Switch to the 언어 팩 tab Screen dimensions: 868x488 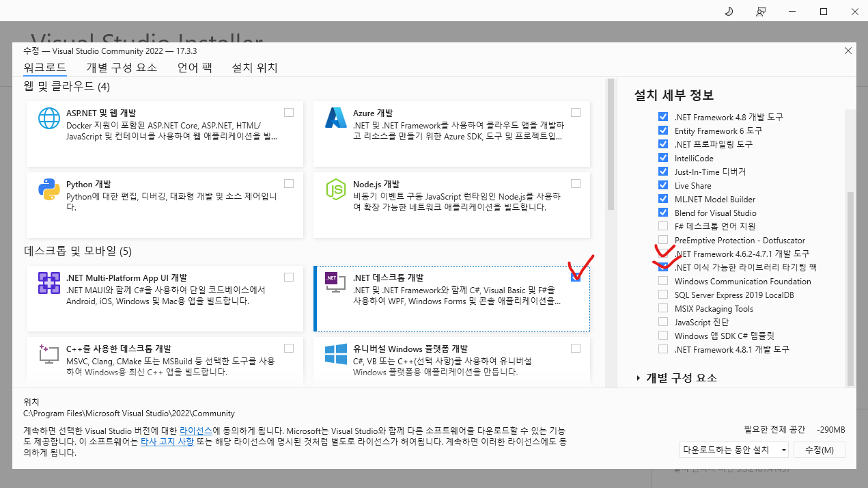(195, 67)
